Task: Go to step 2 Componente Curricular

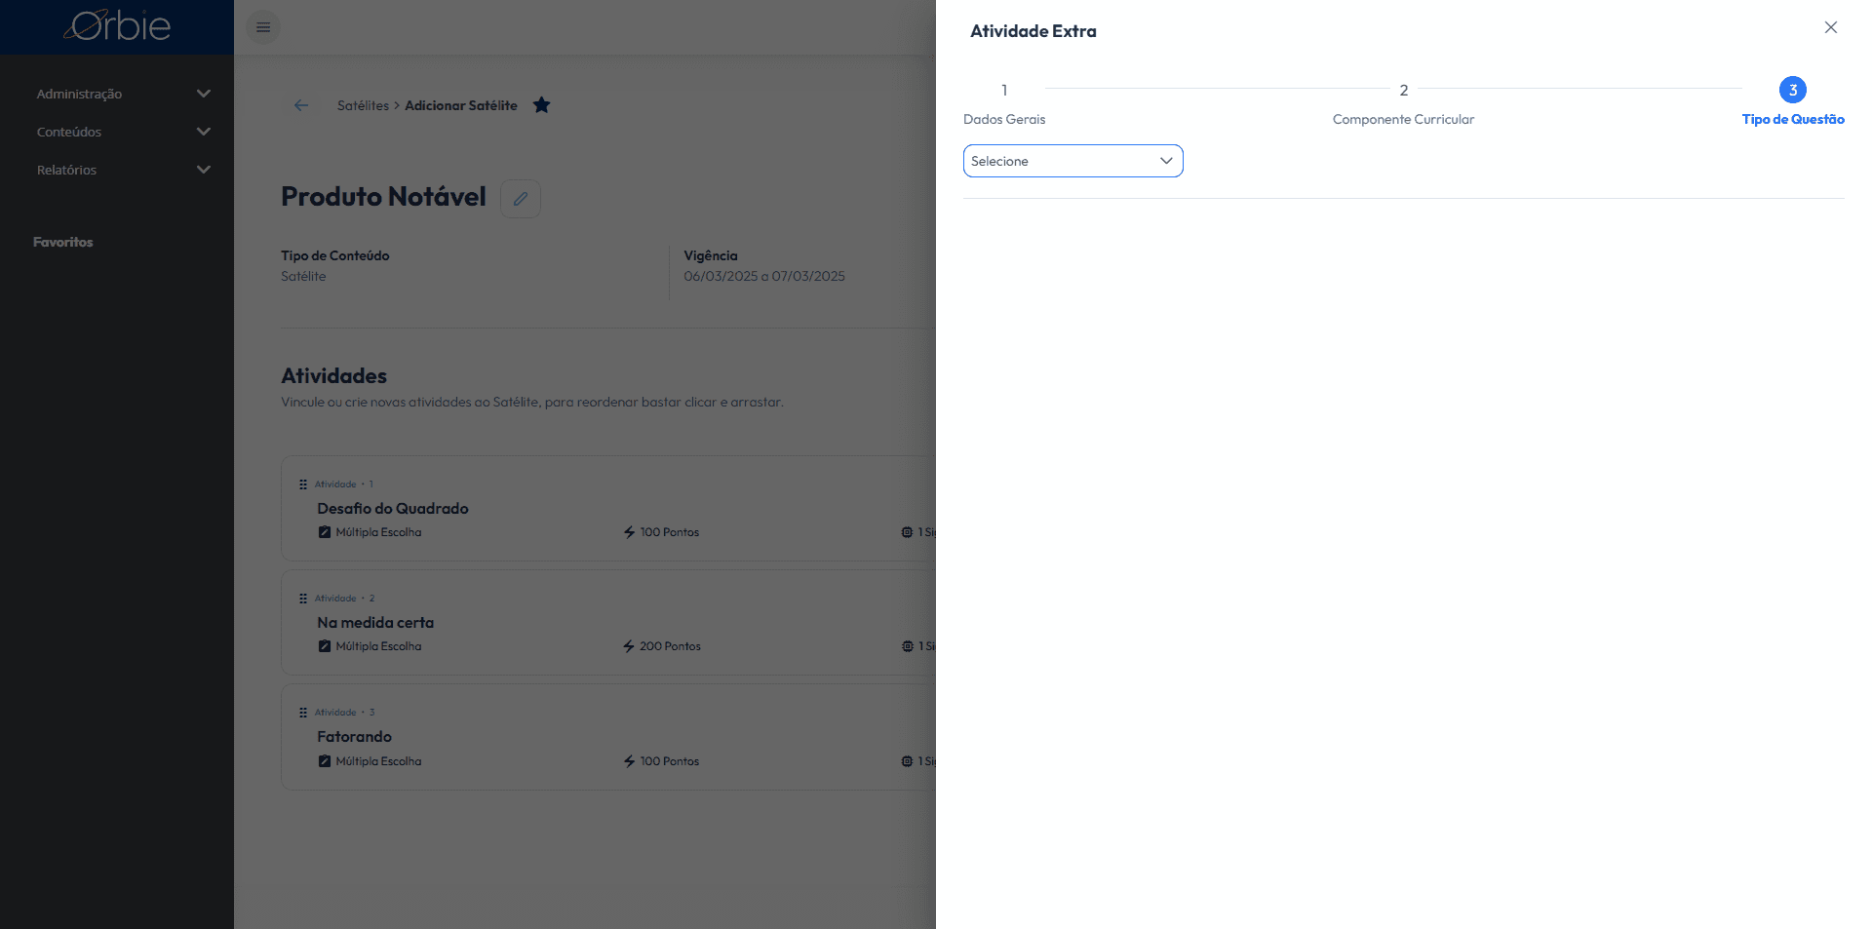Action: 1403,103
